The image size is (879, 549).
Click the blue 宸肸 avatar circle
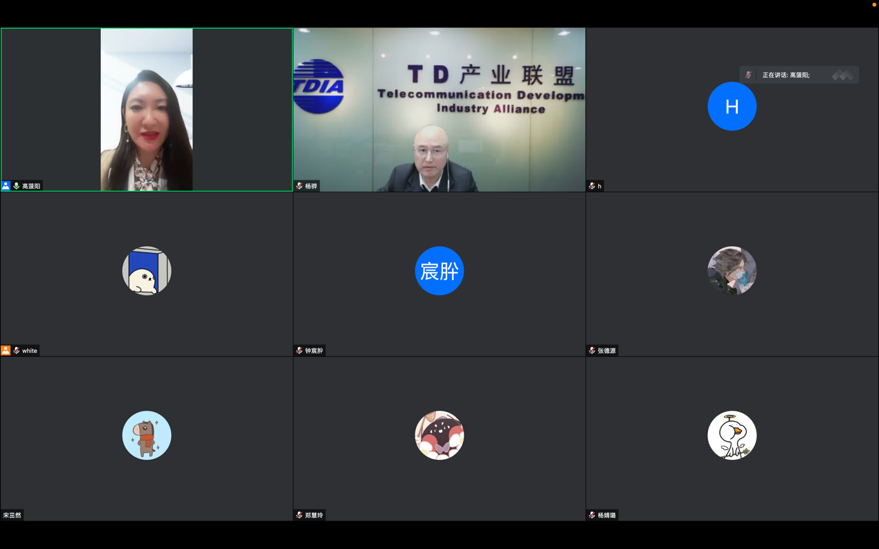click(439, 271)
